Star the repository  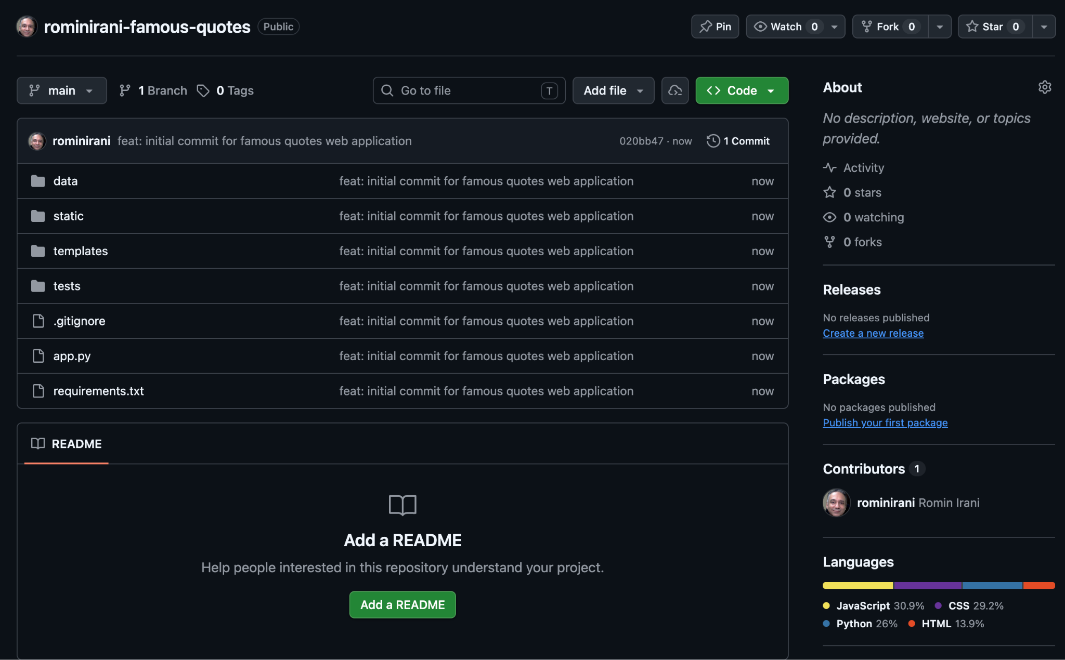[995, 27]
